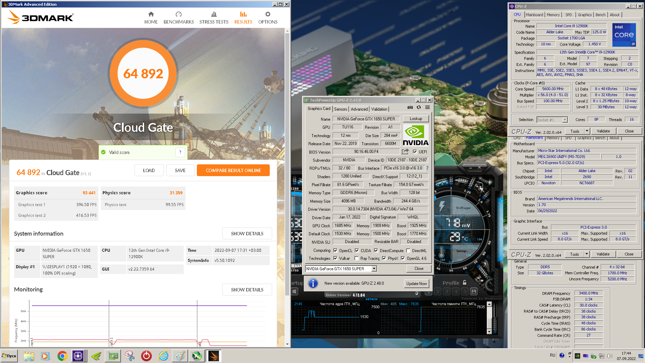
Task: Click the Afterburner Windows startup icon
Action: 295,291
